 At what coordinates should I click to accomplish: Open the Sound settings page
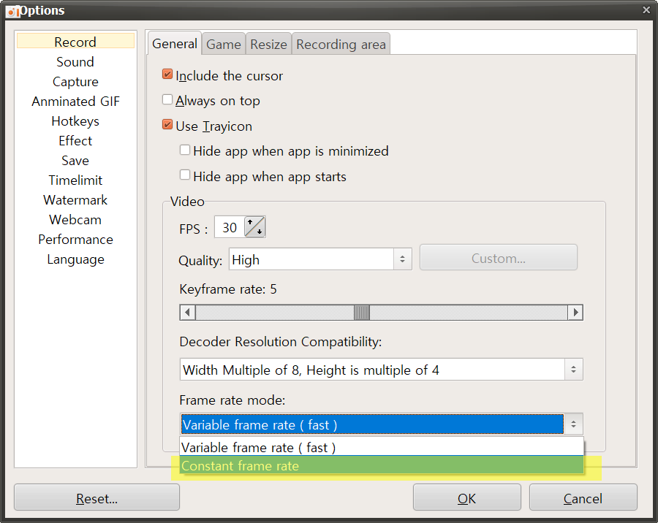click(75, 61)
